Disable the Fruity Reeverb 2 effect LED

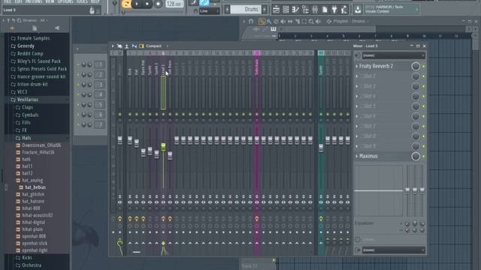pyautogui.click(x=424, y=66)
